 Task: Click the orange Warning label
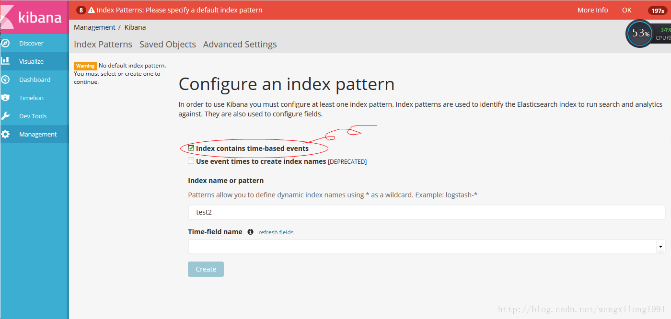(85, 66)
